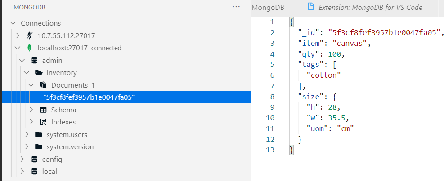Screen dimensions: 444x181
Task: Click the MONGODB panel title
Action: pos(29,7)
